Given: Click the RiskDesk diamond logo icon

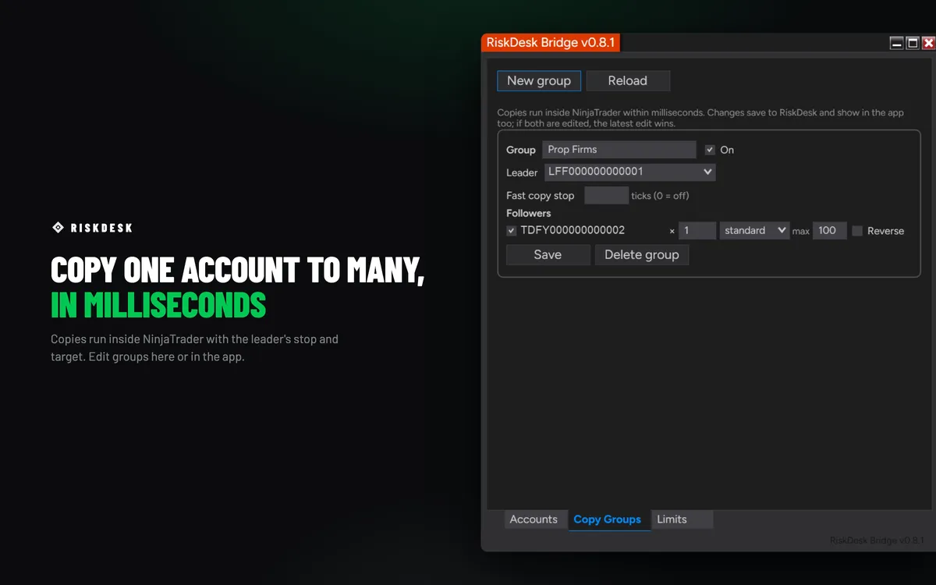Looking at the screenshot, I should pos(58,228).
